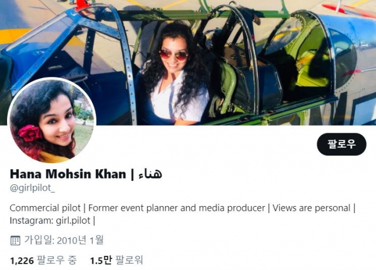
Task: Click the 1,226 following count number
Action: tap(22, 261)
